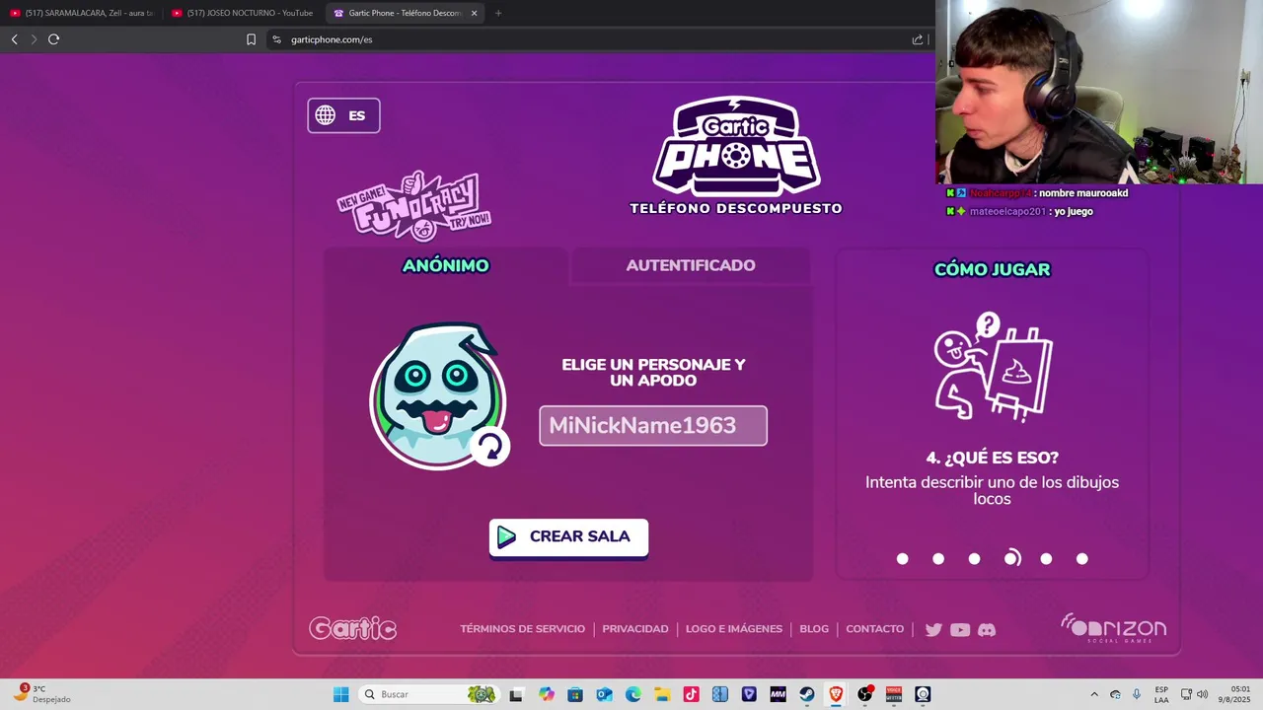Open site information icon beside the URL
The width and height of the screenshot is (1263, 710).
[277, 39]
